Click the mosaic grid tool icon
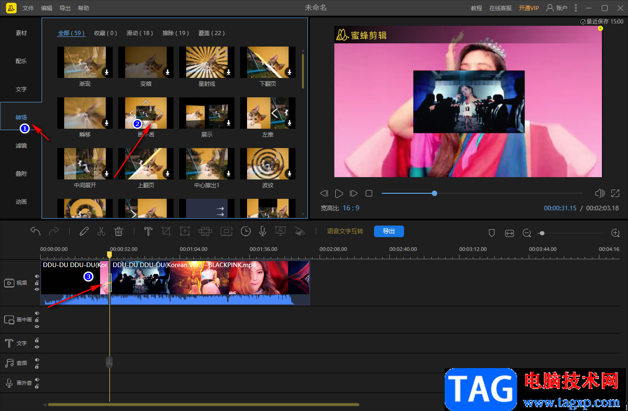This screenshot has width=628, height=411. (205, 231)
